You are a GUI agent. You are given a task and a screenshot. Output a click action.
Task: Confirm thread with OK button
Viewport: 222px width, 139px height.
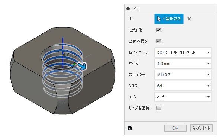[x=176, y=128]
